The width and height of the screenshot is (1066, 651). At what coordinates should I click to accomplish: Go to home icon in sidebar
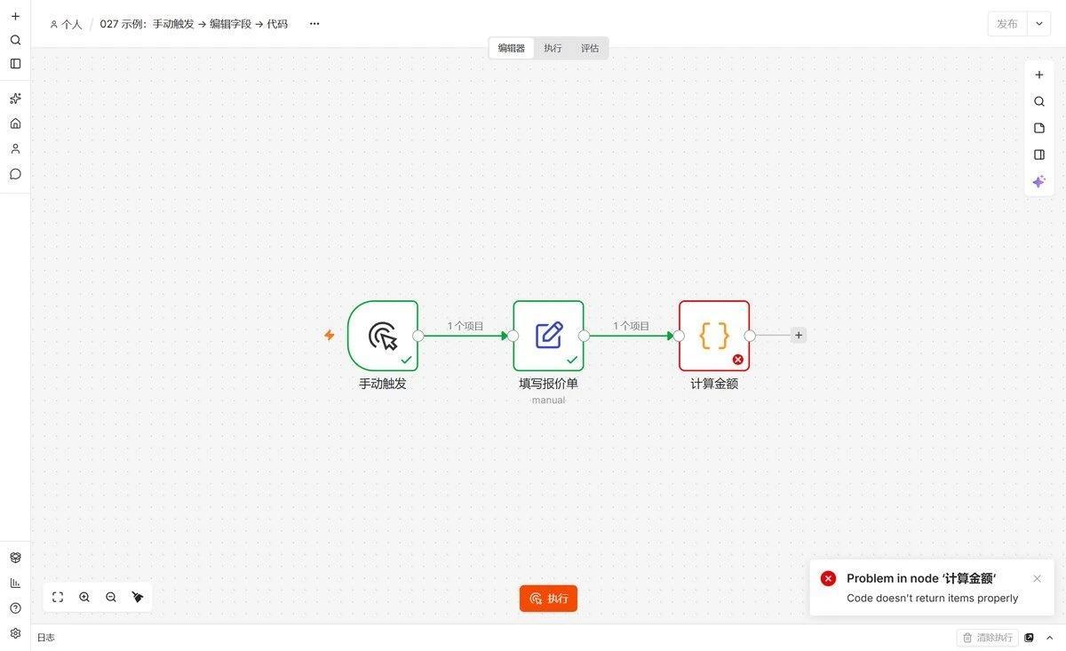15,123
